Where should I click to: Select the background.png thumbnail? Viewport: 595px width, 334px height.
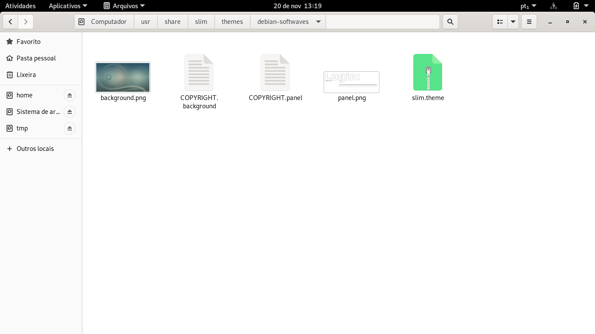pyautogui.click(x=123, y=77)
